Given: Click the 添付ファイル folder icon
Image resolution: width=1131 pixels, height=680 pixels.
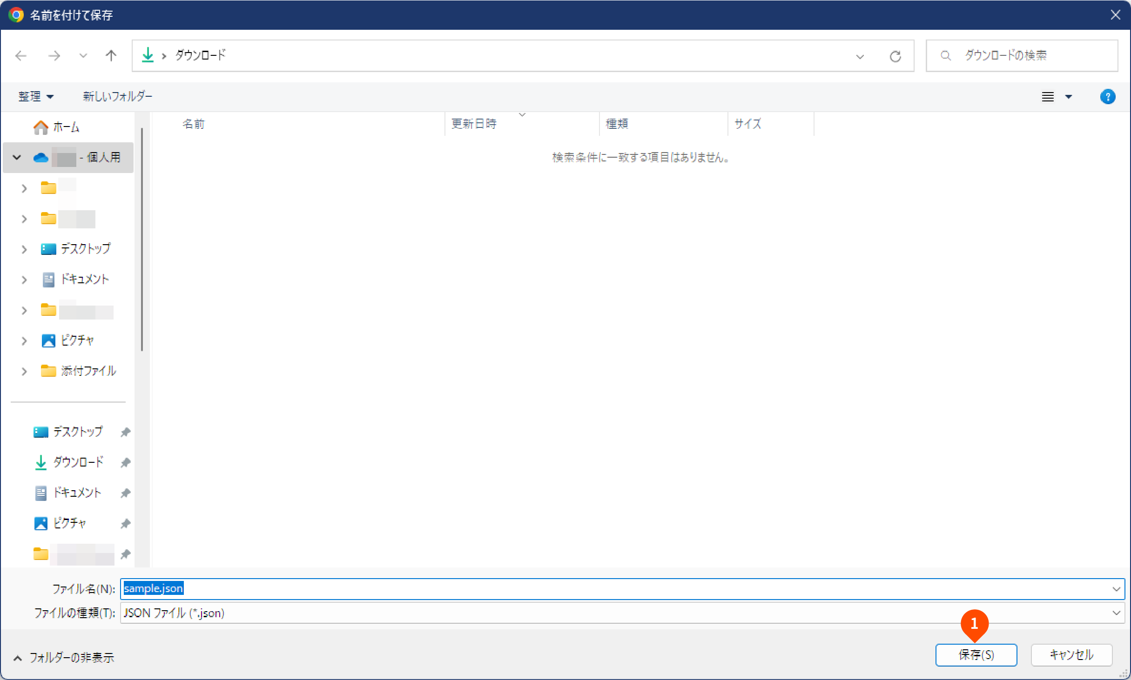Looking at the screenshot, I should click(x=48, y=371).
